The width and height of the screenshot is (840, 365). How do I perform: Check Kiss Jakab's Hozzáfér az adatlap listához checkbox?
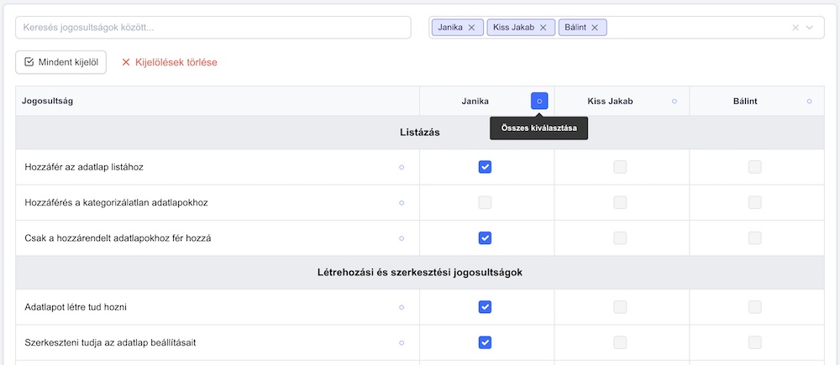pyautogui.click(x=620, y=167)
